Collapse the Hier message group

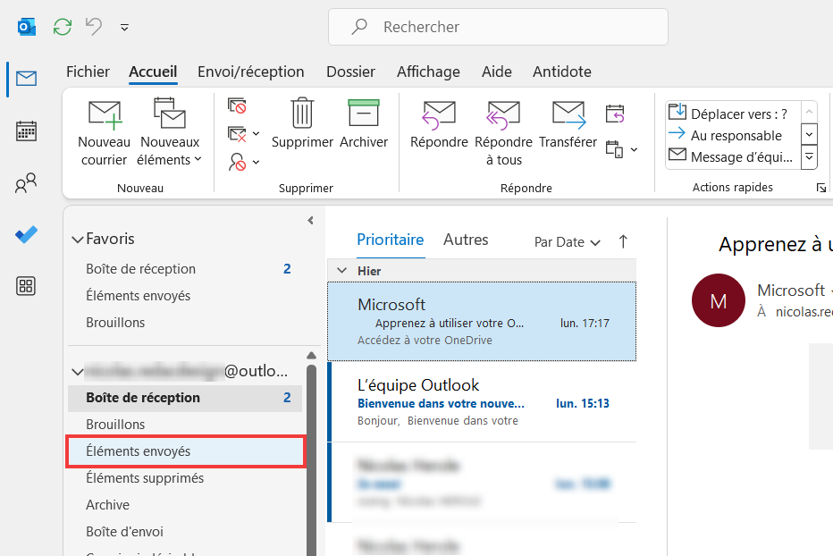342,271
